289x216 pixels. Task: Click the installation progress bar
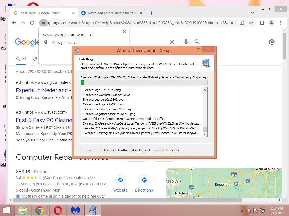(144, 82)
